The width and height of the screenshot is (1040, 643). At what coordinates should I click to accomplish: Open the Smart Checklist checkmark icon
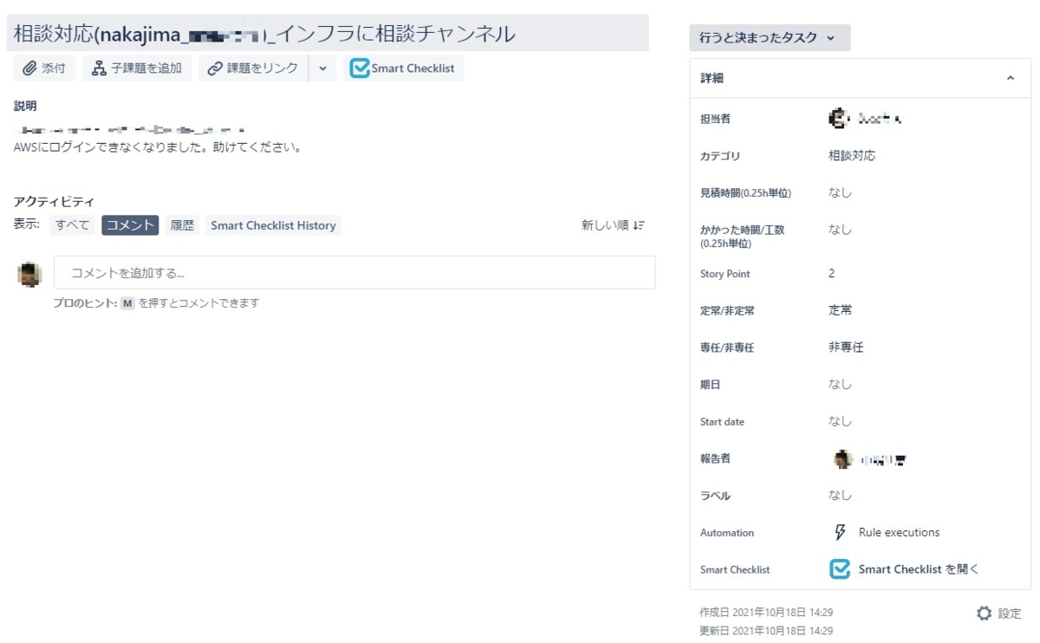point(359,68)
